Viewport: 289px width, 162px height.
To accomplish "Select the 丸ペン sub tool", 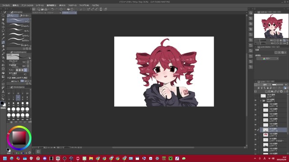I will (18, 30).
